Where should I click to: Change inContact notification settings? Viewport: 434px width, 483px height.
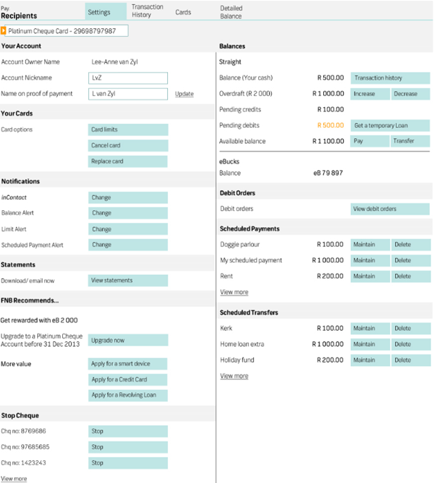tap(128, 197)
